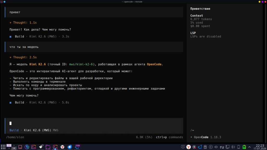The height and width of the screenshot is (150, 267).
Task: Click the green mws/kimi-k2-6 model ID
Action: 81,64
